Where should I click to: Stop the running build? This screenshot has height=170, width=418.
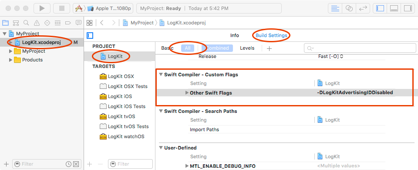click(x=61, y=8)
